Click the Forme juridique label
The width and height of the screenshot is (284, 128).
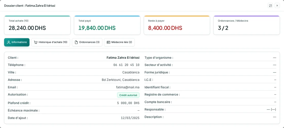pos(157,72)
